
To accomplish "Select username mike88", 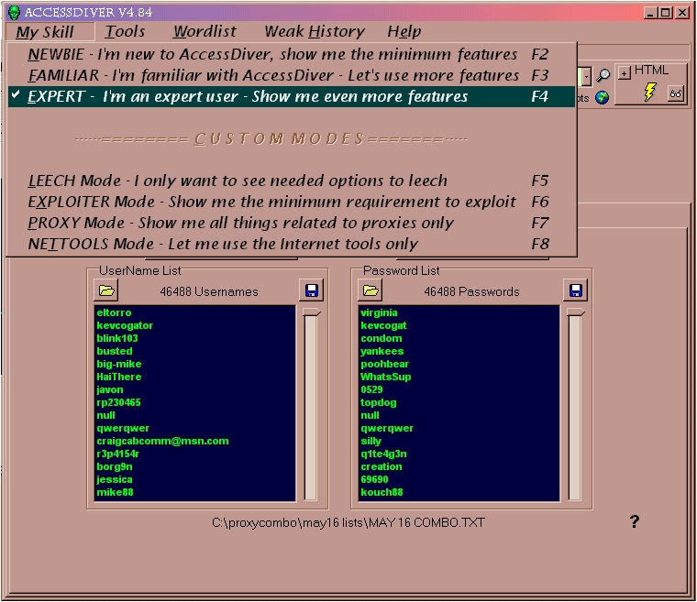I will 115,493.
